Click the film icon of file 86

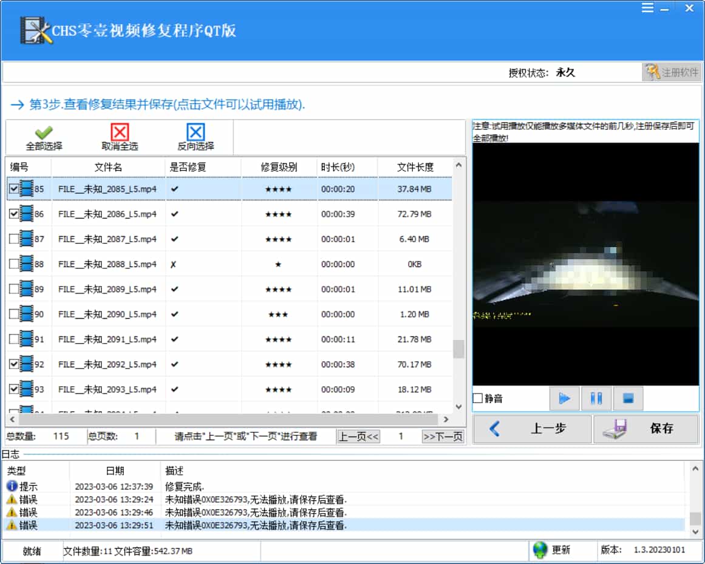[x=27, y=214]
